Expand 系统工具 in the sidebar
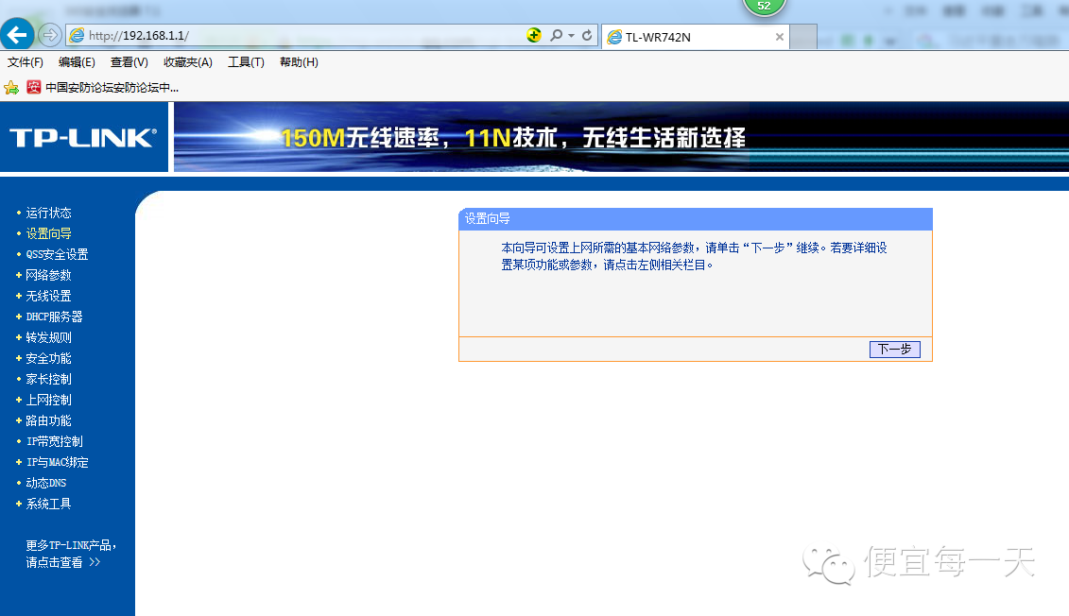The width and height of the screenshot is (1069, 616). [x=47, y=504]
